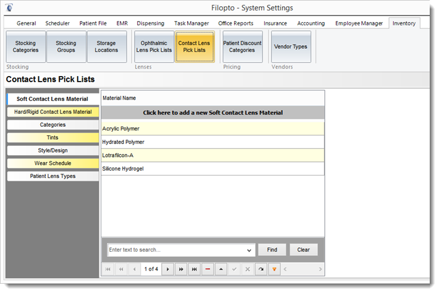Open the orange filter funnel icon
This screenshot has width=439, height=293.
274,270
